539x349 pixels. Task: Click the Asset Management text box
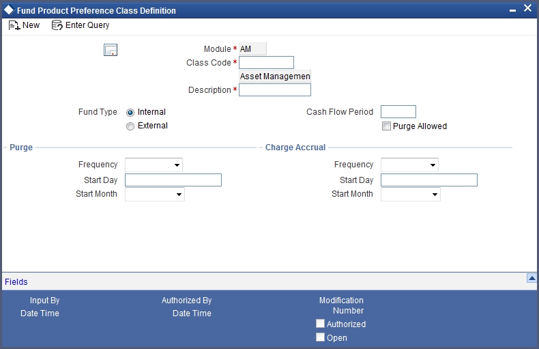click(x=275, y=76)
